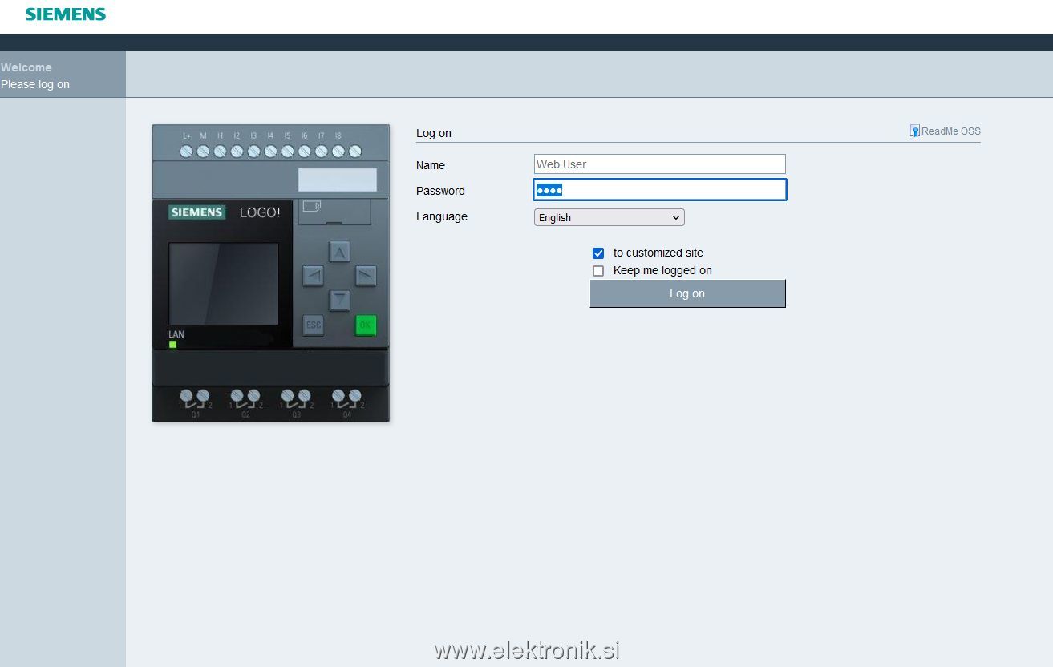Uncheck the 'to customized site' checkbox
The width and height of the screenshot is (1053, 667).
click(598, 253)
